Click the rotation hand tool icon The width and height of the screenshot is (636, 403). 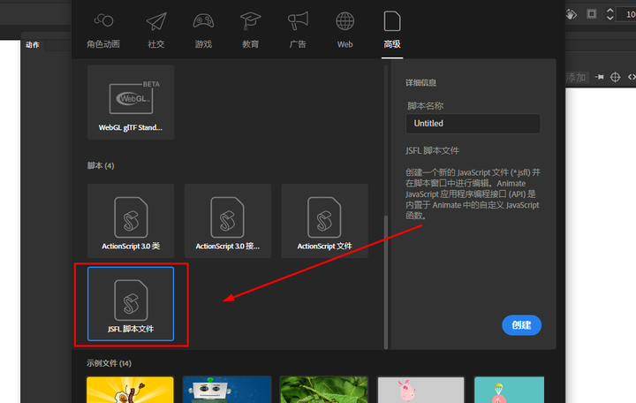(x=572, y=15)
